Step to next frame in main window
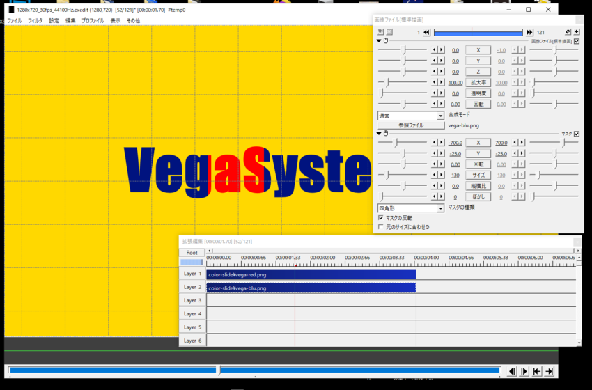The height and width of the screenshot is (390, 592). click(524, 371)
